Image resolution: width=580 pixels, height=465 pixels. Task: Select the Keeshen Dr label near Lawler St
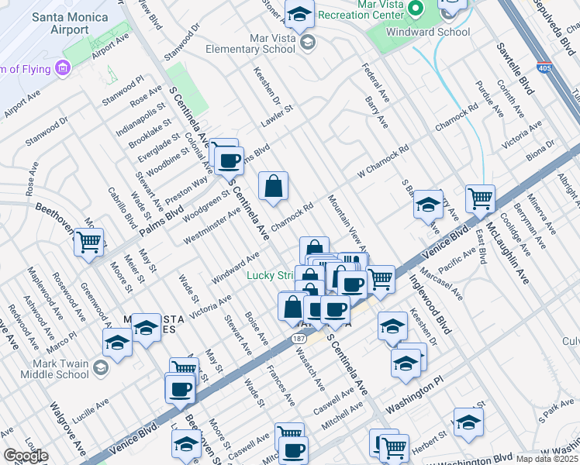tap(267, 86)
